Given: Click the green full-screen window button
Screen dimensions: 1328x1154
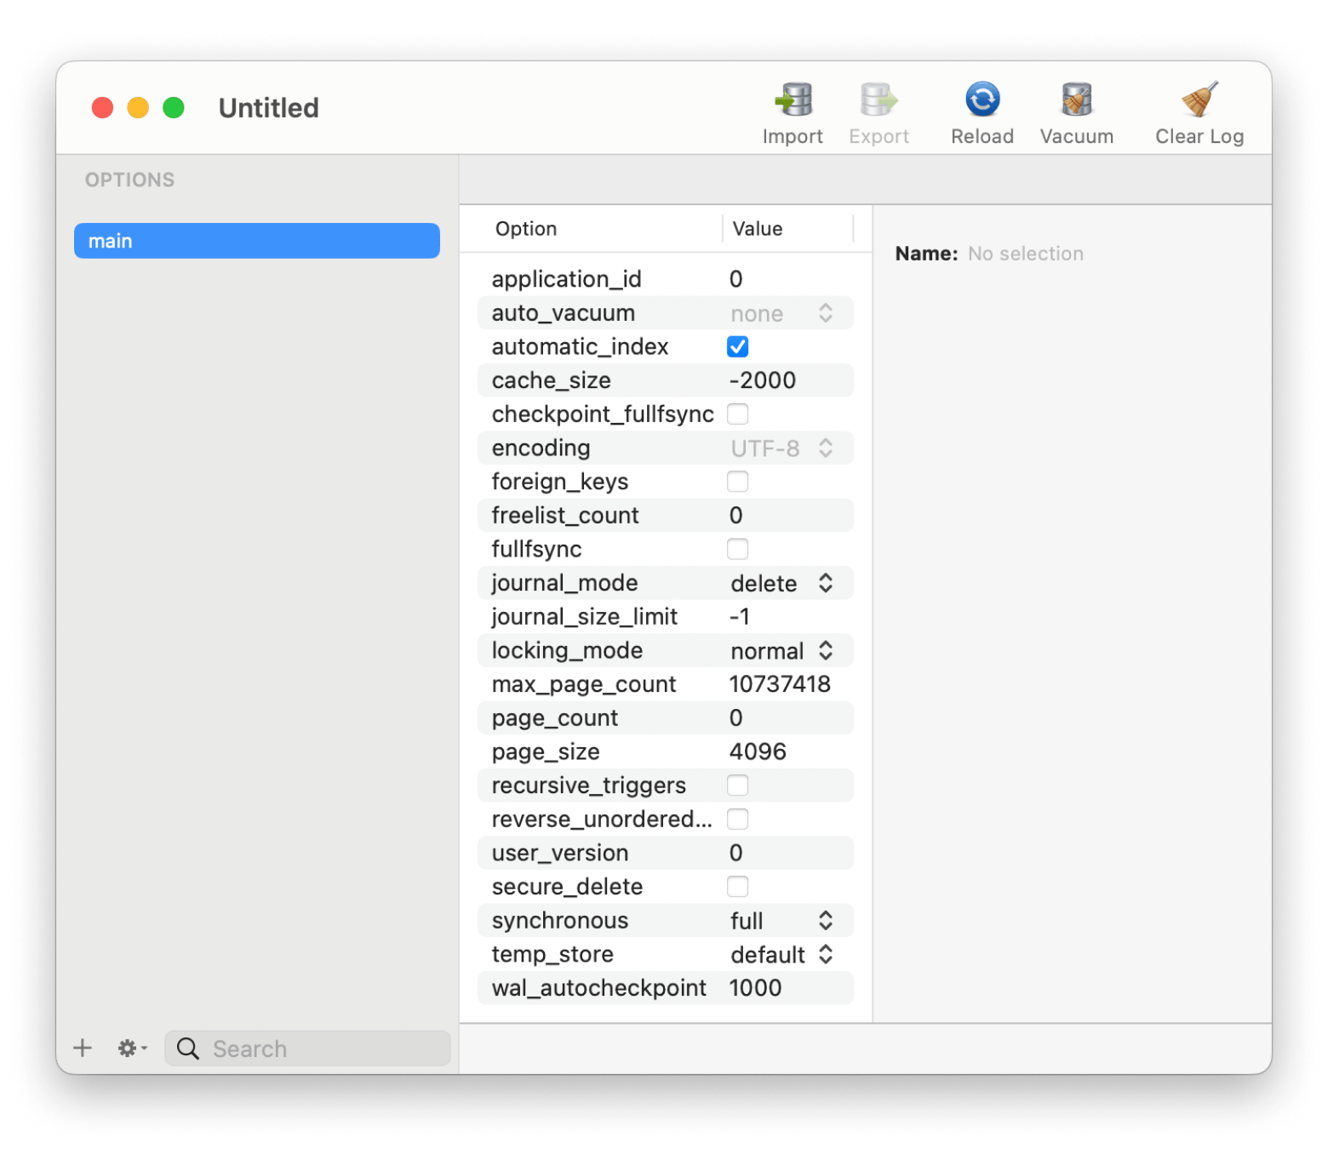Looking at the screenshot, I should pyautogui.click(x=174, y=108).
